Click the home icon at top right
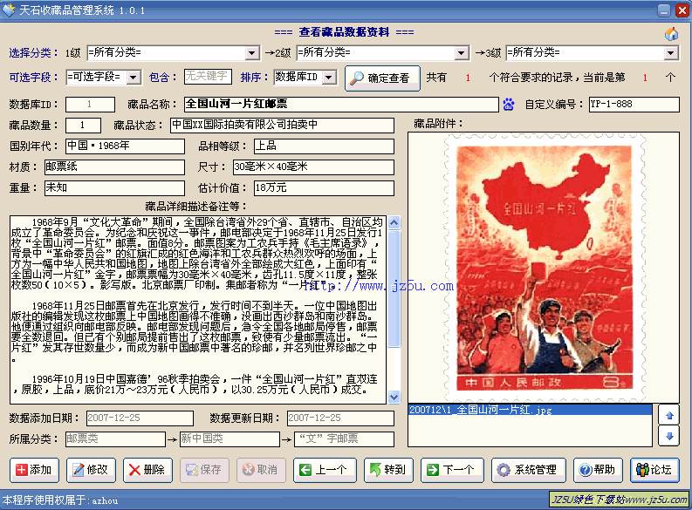 click(671, 34)
